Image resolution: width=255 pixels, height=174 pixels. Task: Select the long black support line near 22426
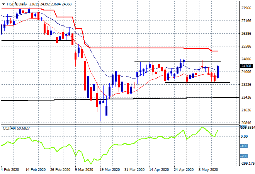pos(120,99)
